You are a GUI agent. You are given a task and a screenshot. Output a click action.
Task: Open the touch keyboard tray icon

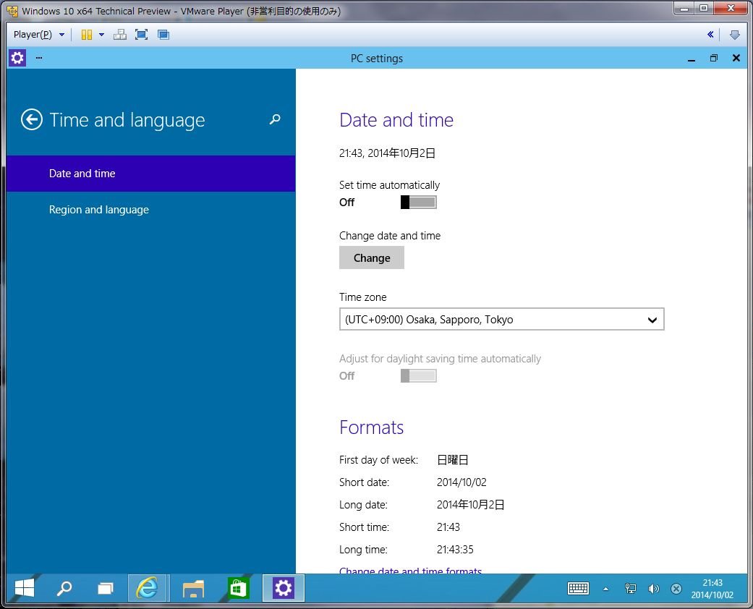(578, 588)
